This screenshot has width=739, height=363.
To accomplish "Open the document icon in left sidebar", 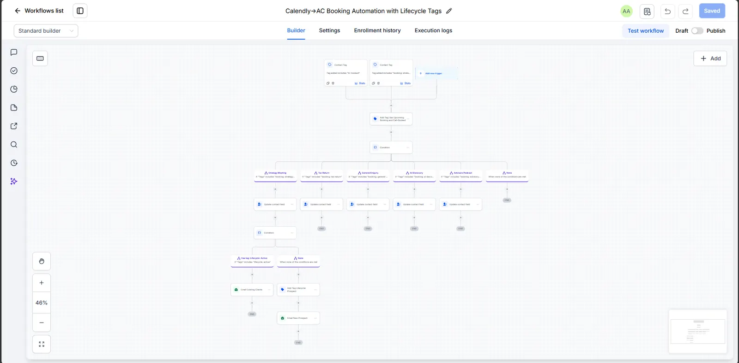I will [x=14, y=108].
